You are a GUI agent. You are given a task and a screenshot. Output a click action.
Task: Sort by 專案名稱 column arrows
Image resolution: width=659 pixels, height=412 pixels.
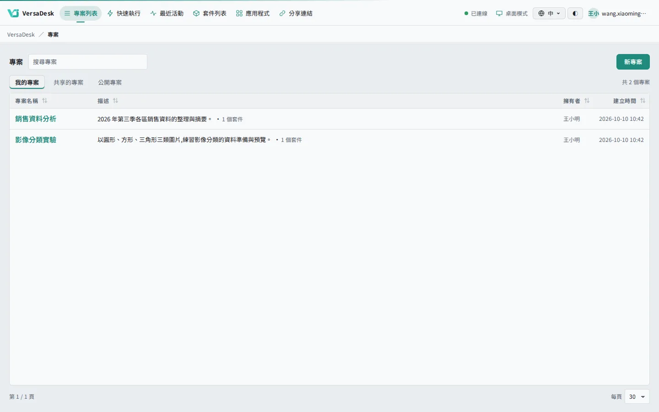(x=45, y=101)
